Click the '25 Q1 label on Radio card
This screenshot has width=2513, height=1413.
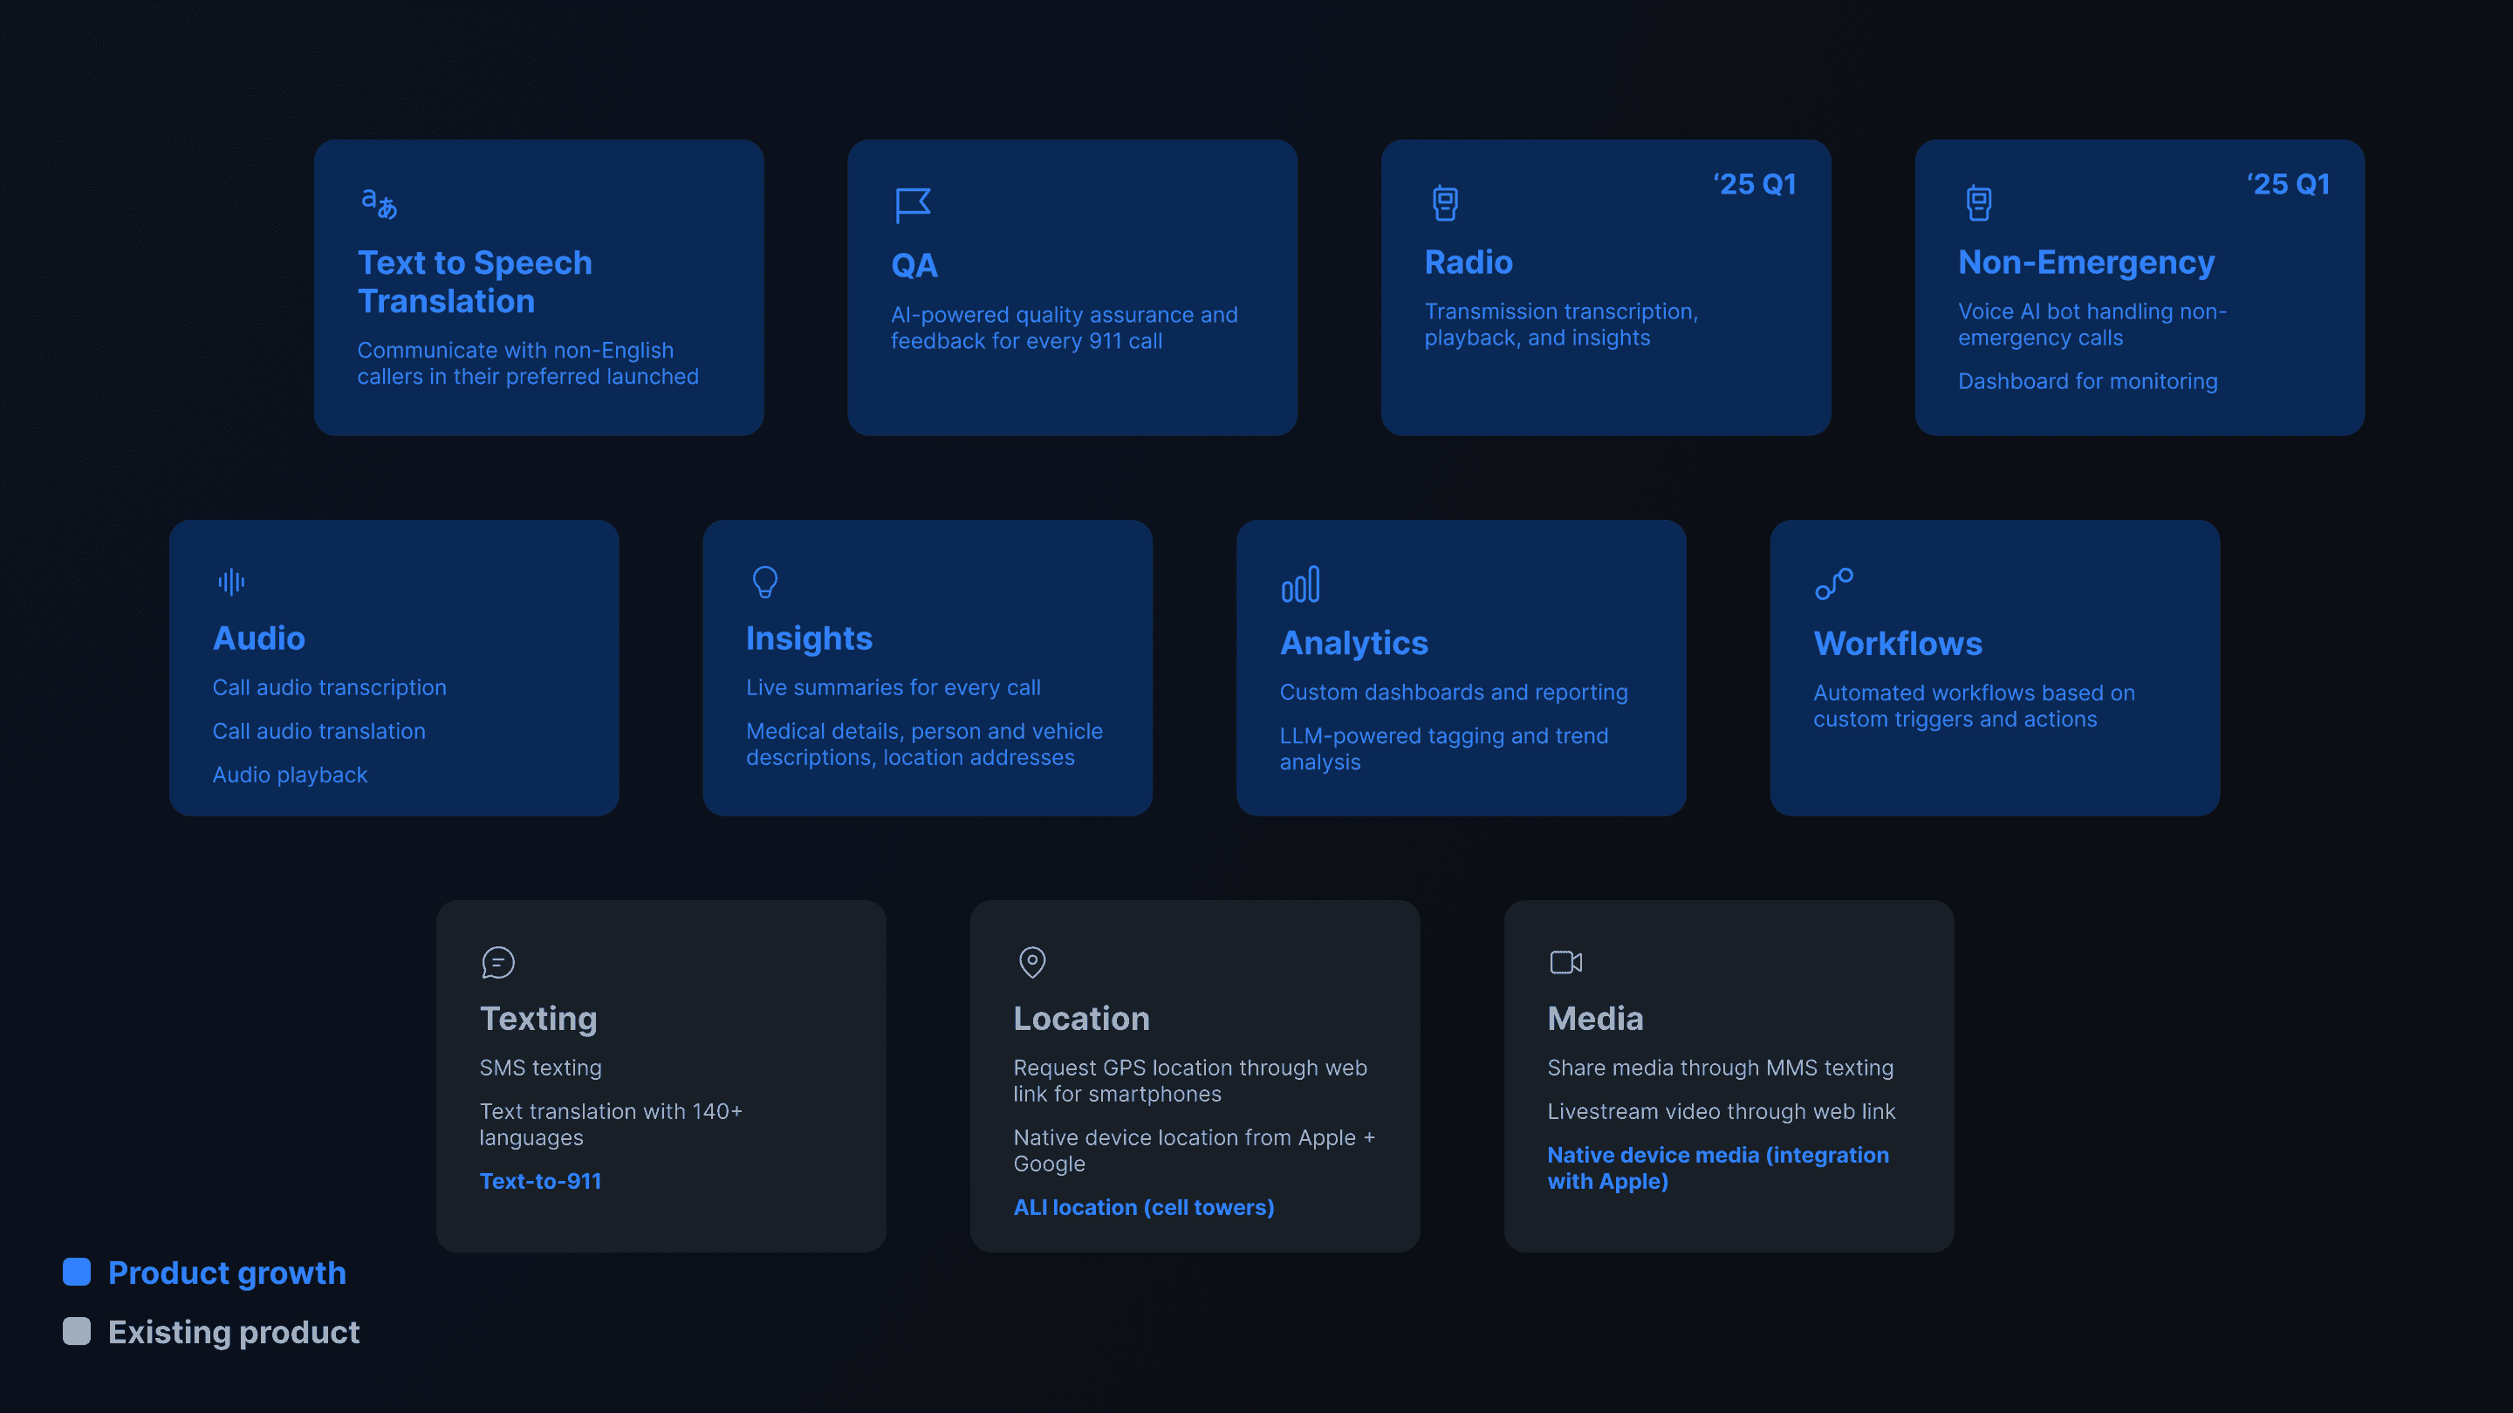tap(1755, 184)
